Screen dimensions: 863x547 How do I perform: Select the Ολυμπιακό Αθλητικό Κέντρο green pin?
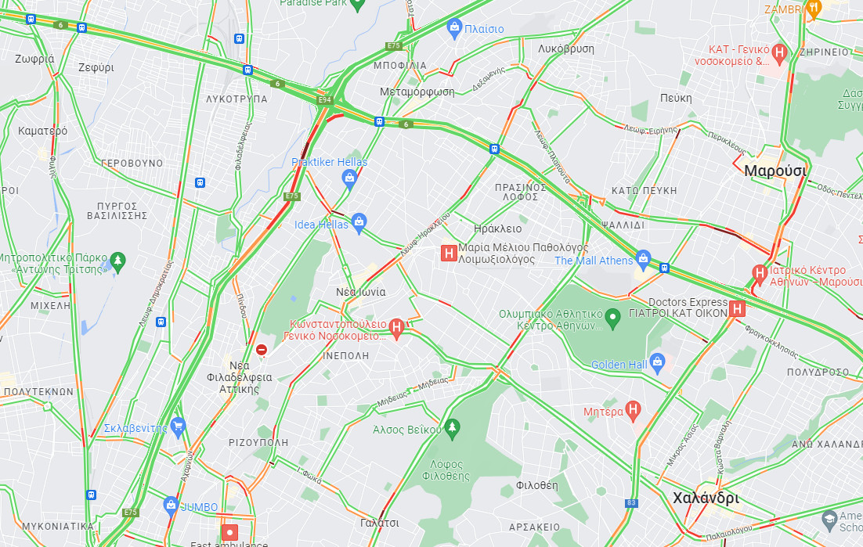point(612,318)
